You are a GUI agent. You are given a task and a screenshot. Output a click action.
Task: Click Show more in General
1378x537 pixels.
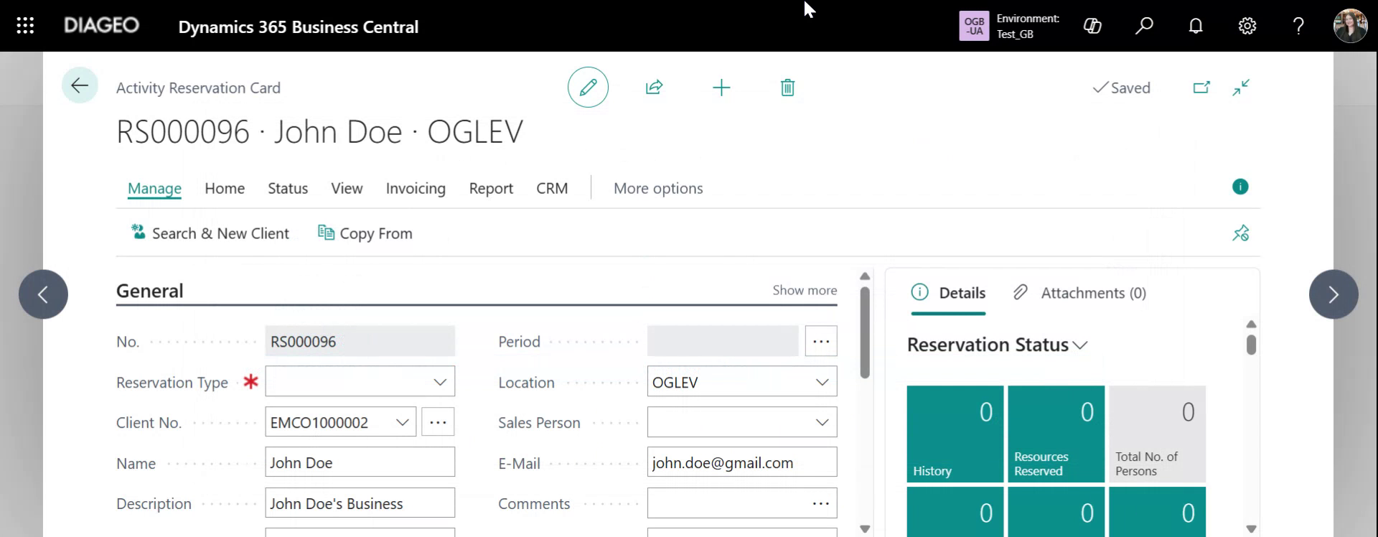[x=804, y=290]
